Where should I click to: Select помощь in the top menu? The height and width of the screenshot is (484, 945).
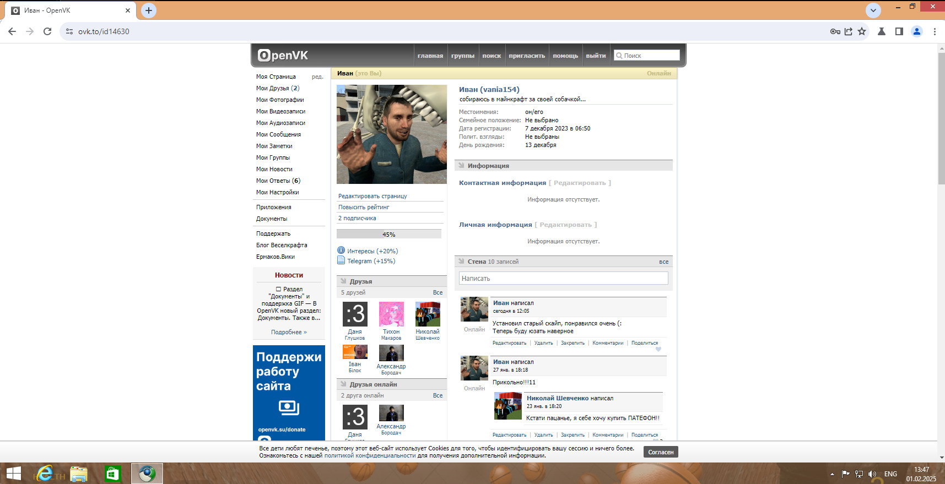tap(565, 56)
